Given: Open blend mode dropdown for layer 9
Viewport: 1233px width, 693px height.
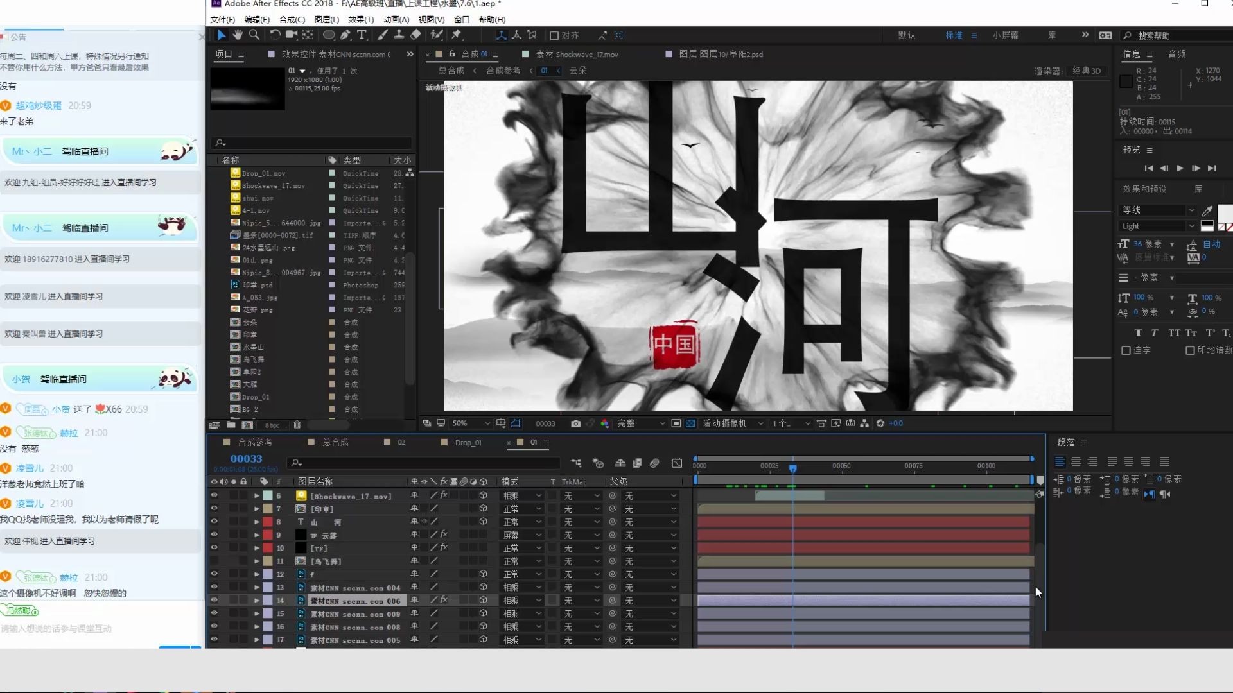Looking at the screenshot, I should [522, 535].
